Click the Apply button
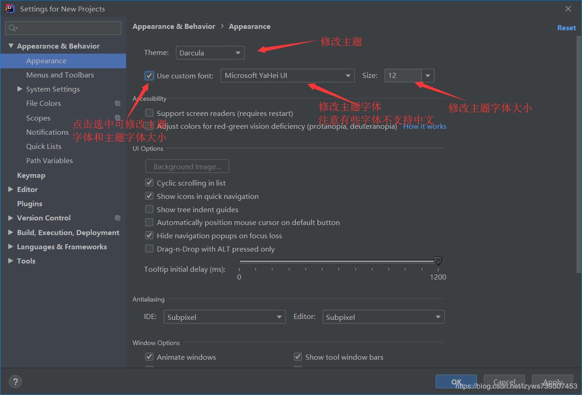Viewport: 582px width, 395px height. [x=553, y=381]
